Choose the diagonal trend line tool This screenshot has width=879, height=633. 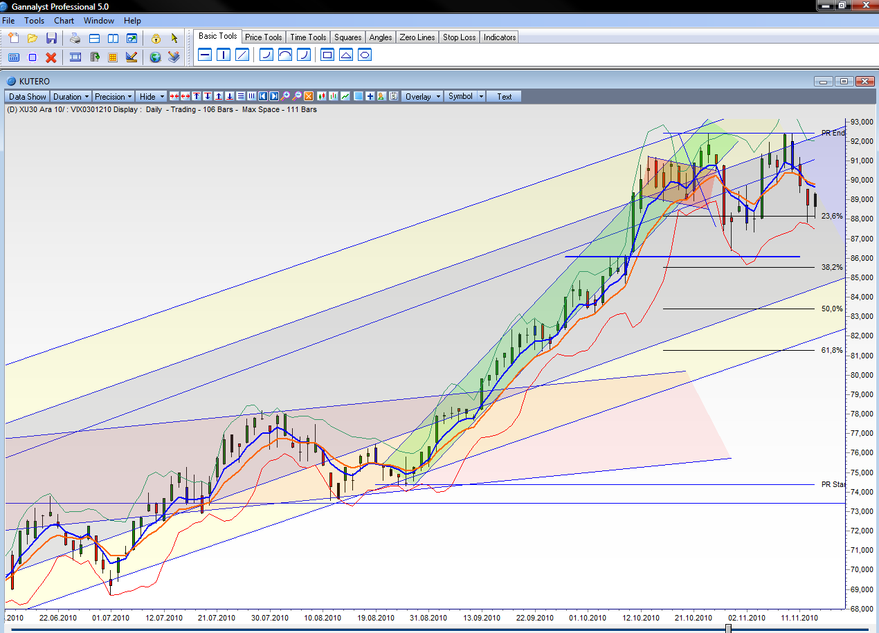pos(242,55)
